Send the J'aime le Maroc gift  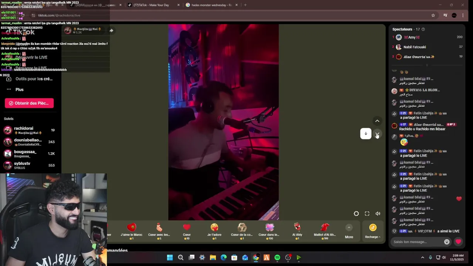[x=131, y=231]
